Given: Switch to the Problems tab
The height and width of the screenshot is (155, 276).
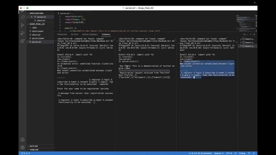Looking at the screenshot, I should tap(62, 34).
